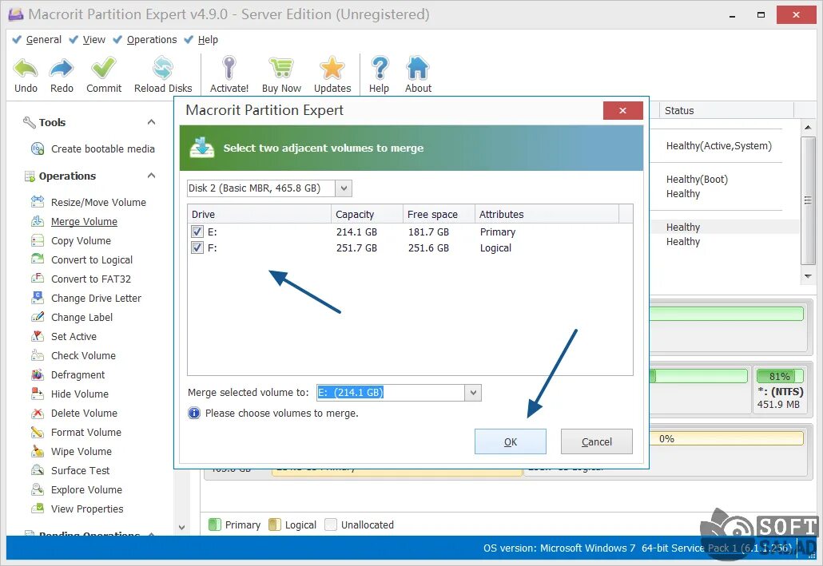Open the Help menu
Image resolution: width=823 pixels, height=566 pixels.
tap(208, 40)
